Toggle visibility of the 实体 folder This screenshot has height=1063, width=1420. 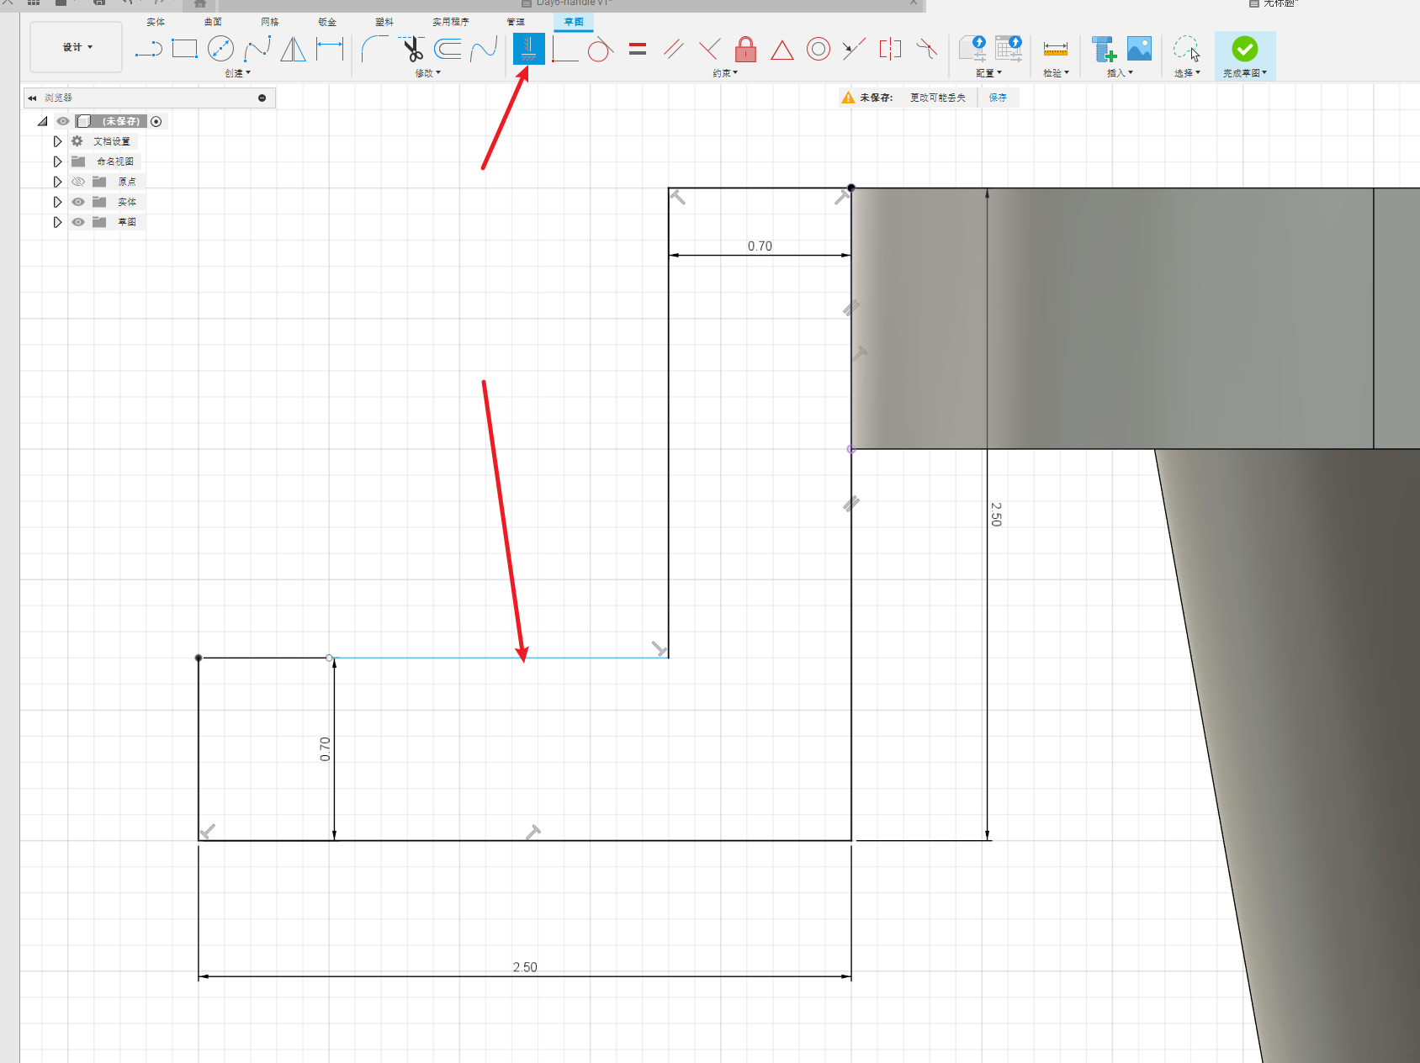[78, 202]
